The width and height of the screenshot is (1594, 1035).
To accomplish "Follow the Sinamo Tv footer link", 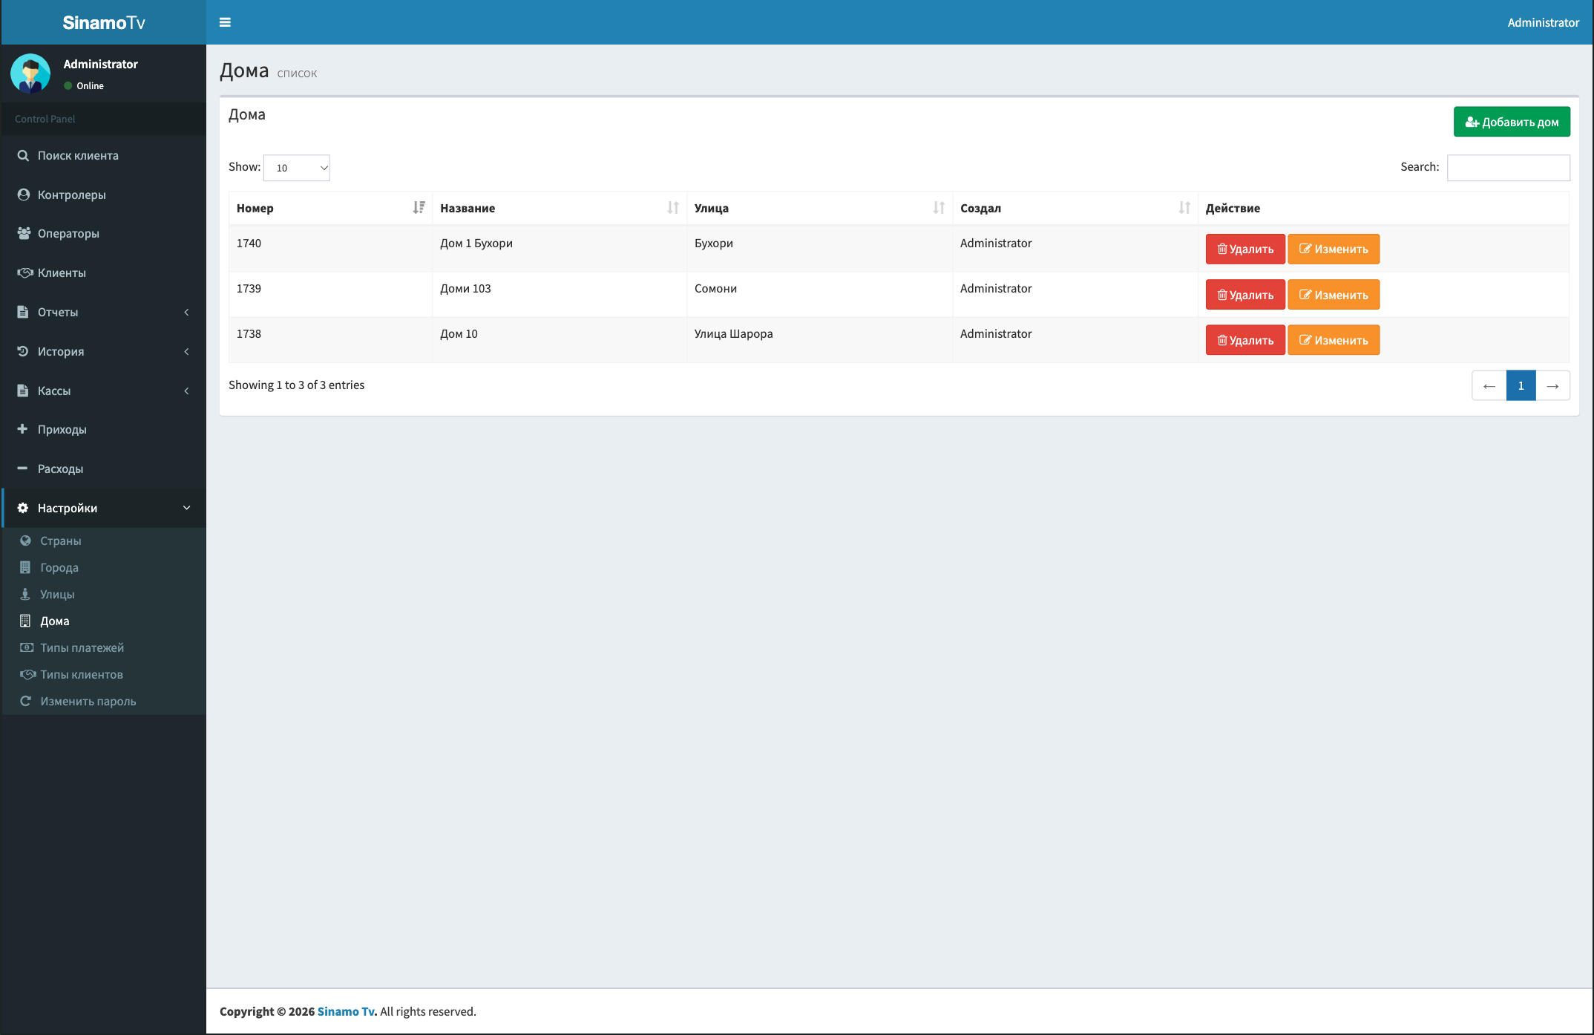I will (x=346, y=1011).
